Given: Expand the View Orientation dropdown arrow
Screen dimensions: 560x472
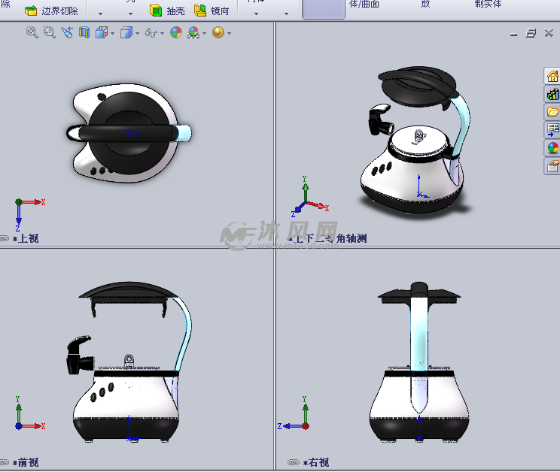Looking at the screenshot, I should 112,34.
